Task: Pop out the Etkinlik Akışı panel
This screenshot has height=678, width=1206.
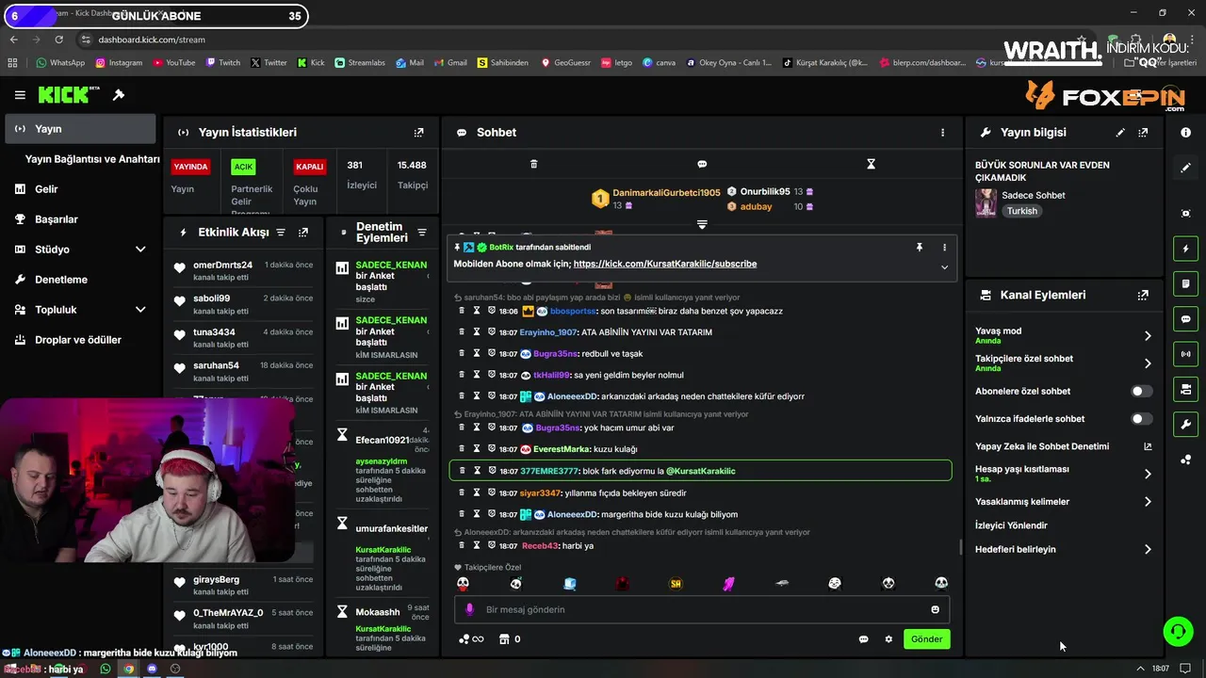Action: pyautogui.click(x=303, y=233)
